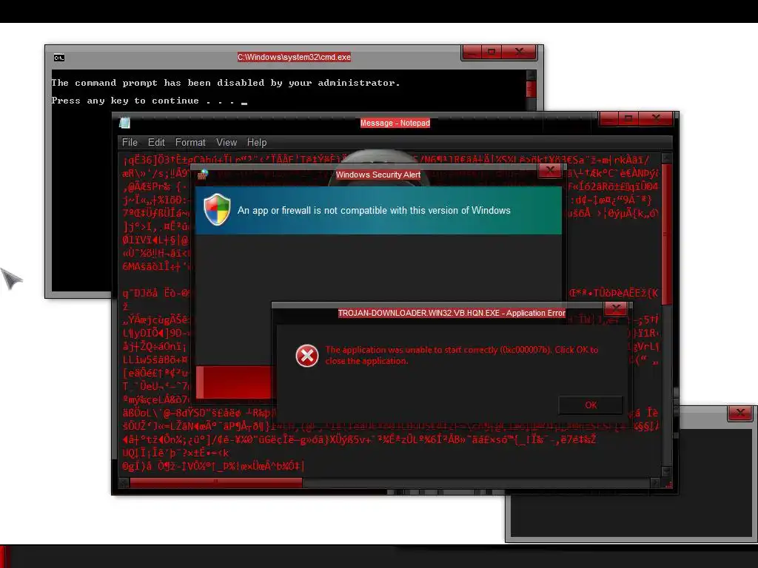Minimize the Message - Notepad window
The height and width of the screenshot is (568, 758).
608,118
